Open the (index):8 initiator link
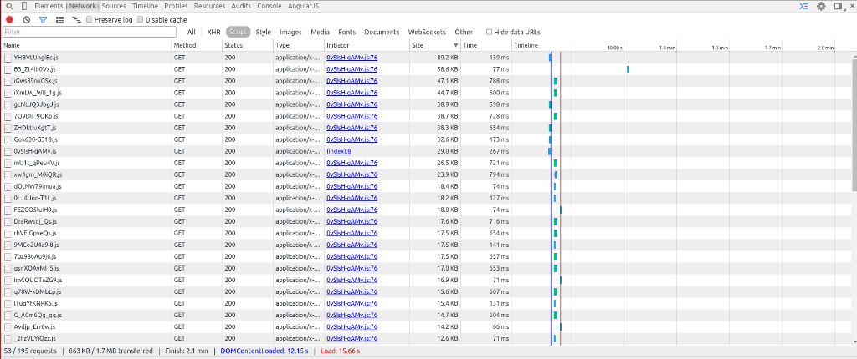The width and height of the screenshot is (857, 359). pos(338,151)
